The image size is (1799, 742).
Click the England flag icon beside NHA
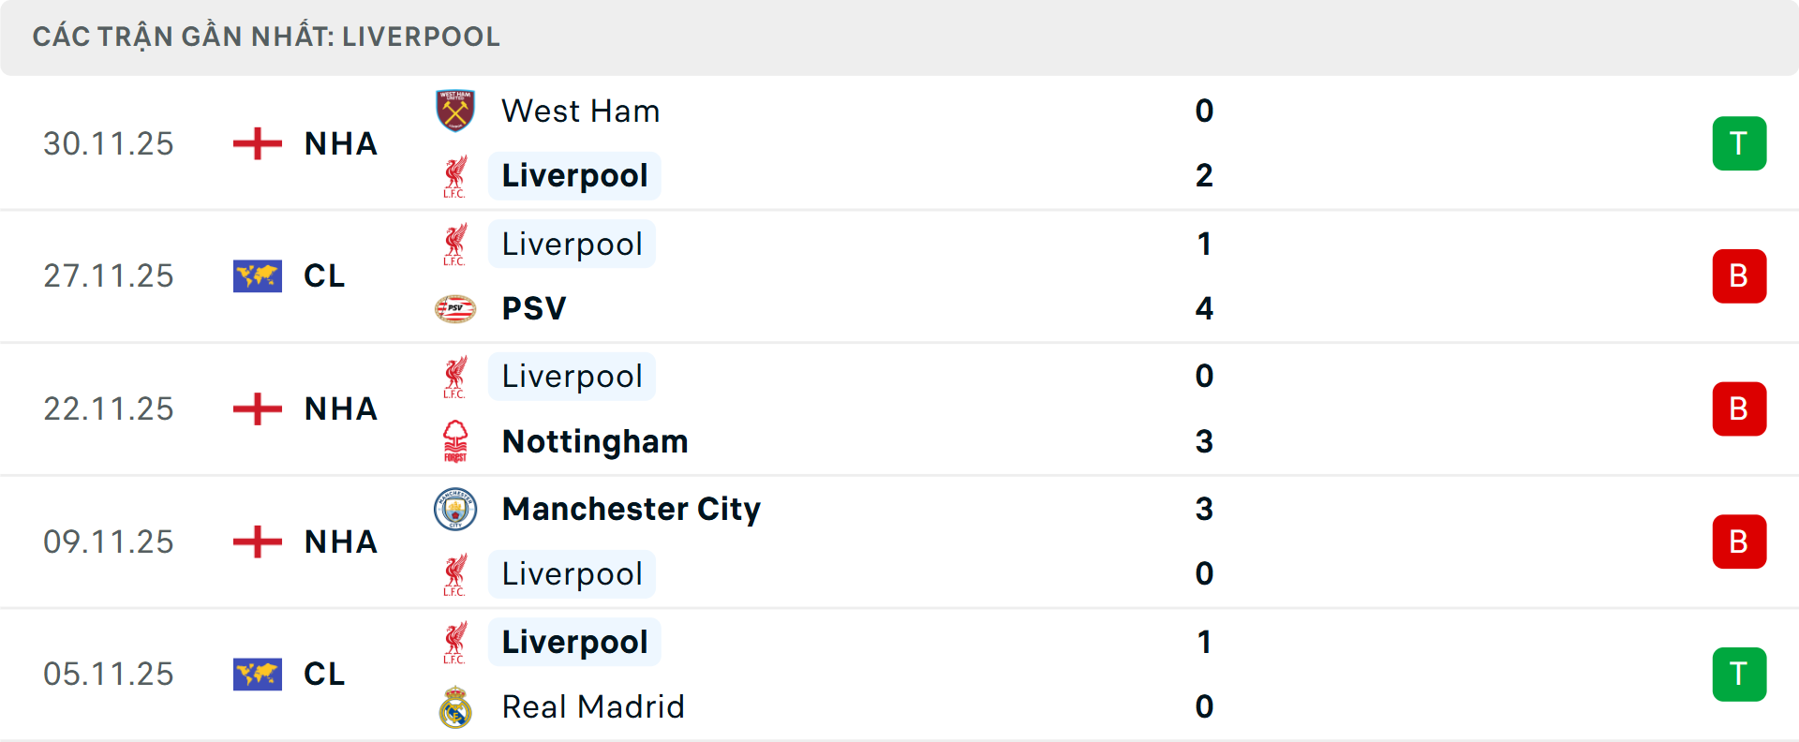256,143
